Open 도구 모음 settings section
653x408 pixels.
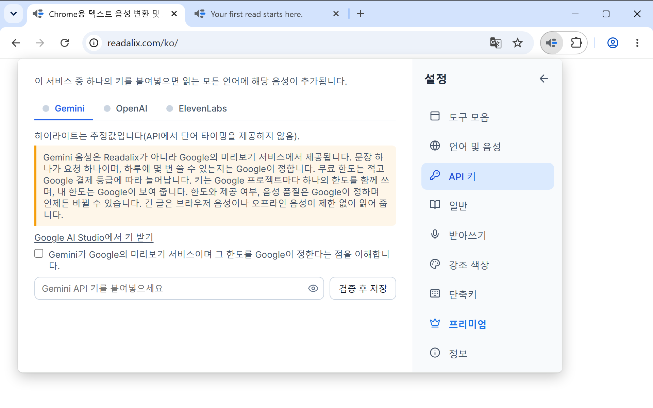487,117
